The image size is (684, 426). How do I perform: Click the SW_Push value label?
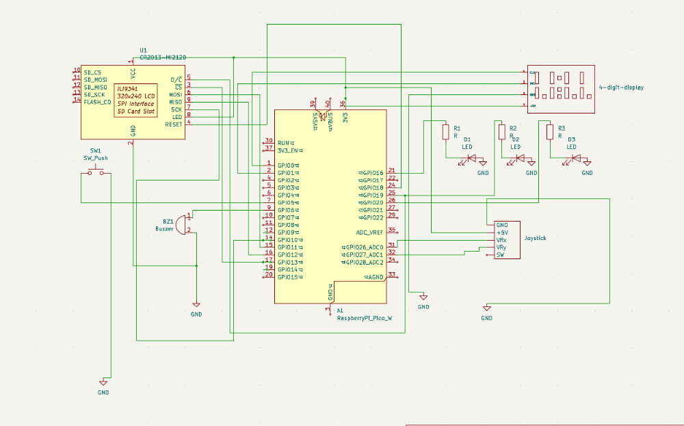[x=96, y=158]
